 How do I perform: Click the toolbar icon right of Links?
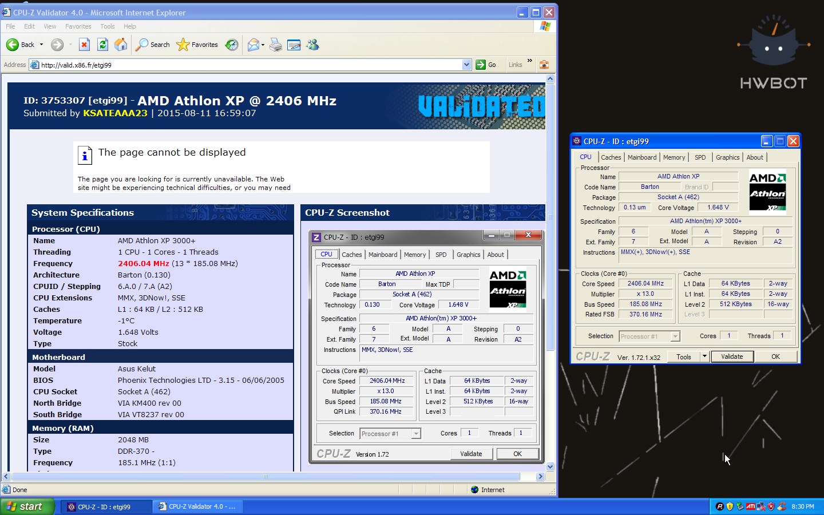click(x=544, y=65)
